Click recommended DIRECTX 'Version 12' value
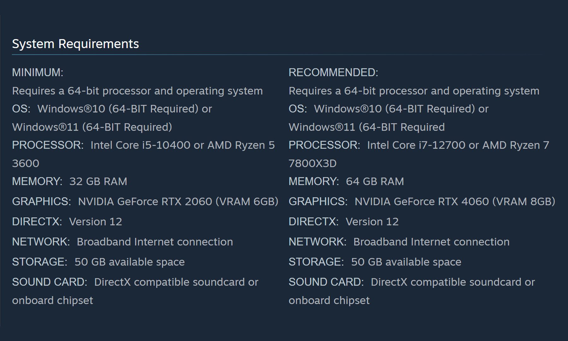 pos(372,222)
